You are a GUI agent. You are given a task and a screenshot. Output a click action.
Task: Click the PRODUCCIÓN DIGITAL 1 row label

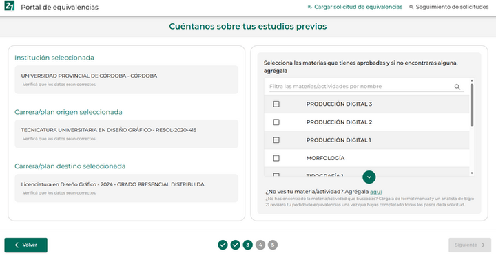338,140
